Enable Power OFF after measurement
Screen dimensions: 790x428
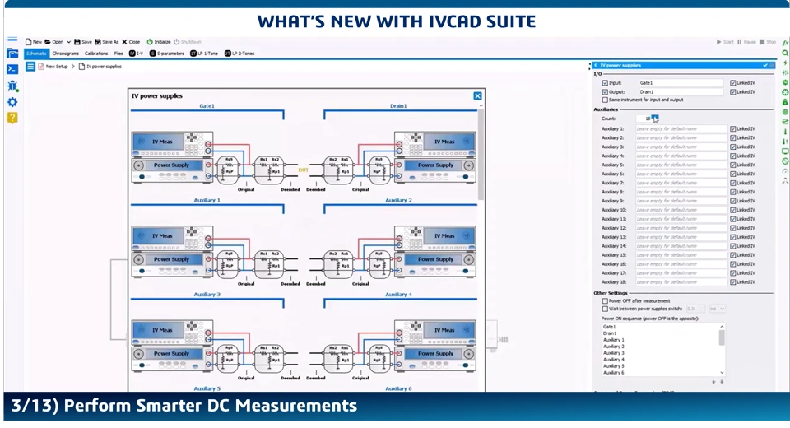tap(605, 301)
